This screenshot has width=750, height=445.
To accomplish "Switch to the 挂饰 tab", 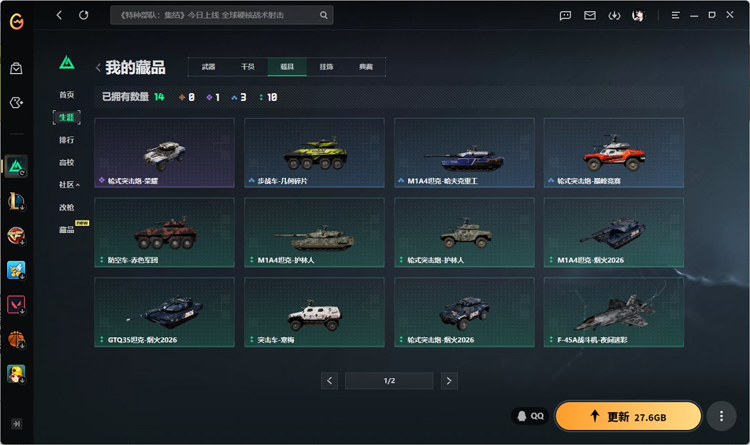I will coord(326,67).
